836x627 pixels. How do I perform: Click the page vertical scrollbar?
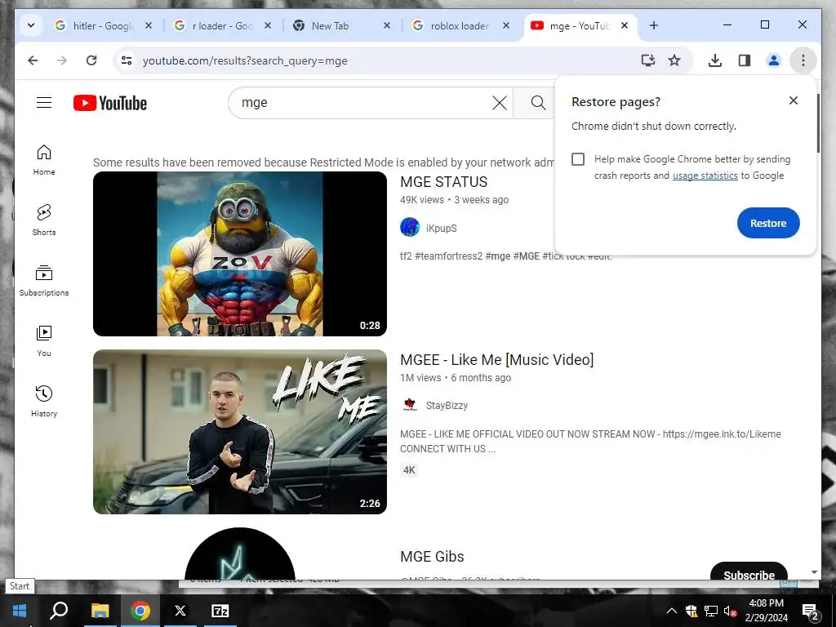point(818,123)
